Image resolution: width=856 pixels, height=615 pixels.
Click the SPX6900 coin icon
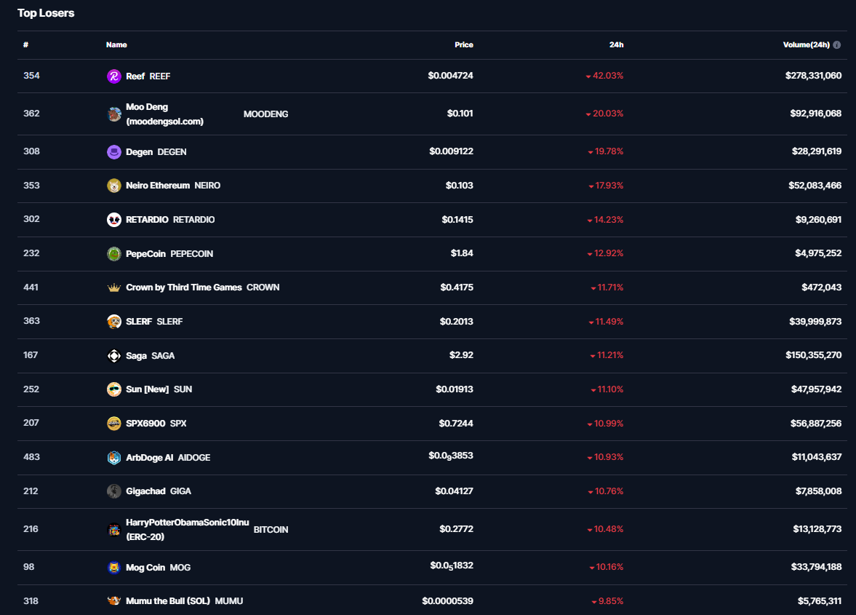tap(114, 424)
